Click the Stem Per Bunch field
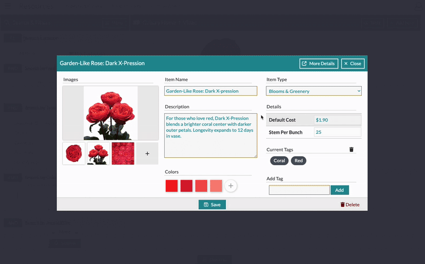The width and height of the screenshot is (425, 264). [337, 132]
